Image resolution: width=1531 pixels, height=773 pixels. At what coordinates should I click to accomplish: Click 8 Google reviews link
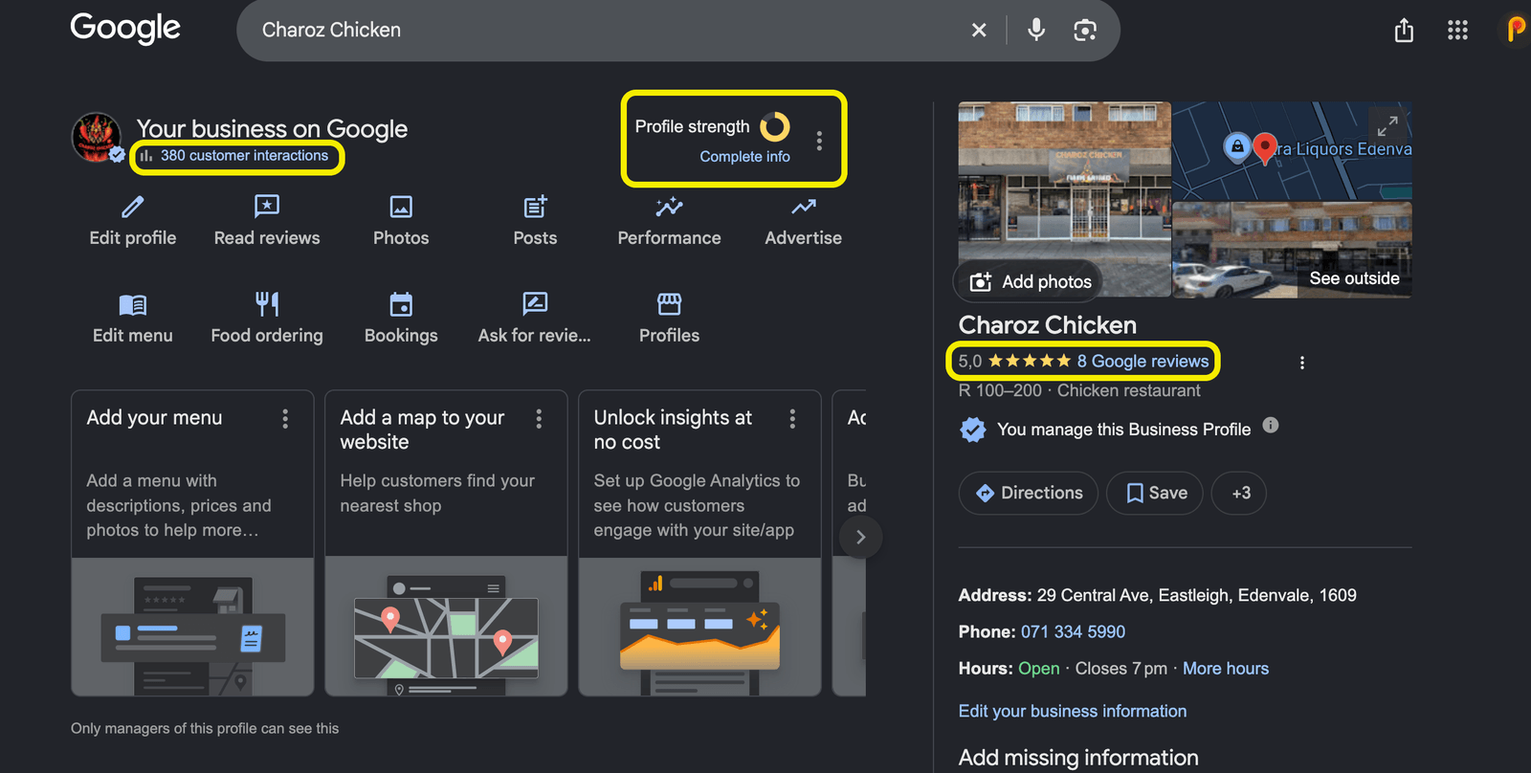(x=1143, y=361)
